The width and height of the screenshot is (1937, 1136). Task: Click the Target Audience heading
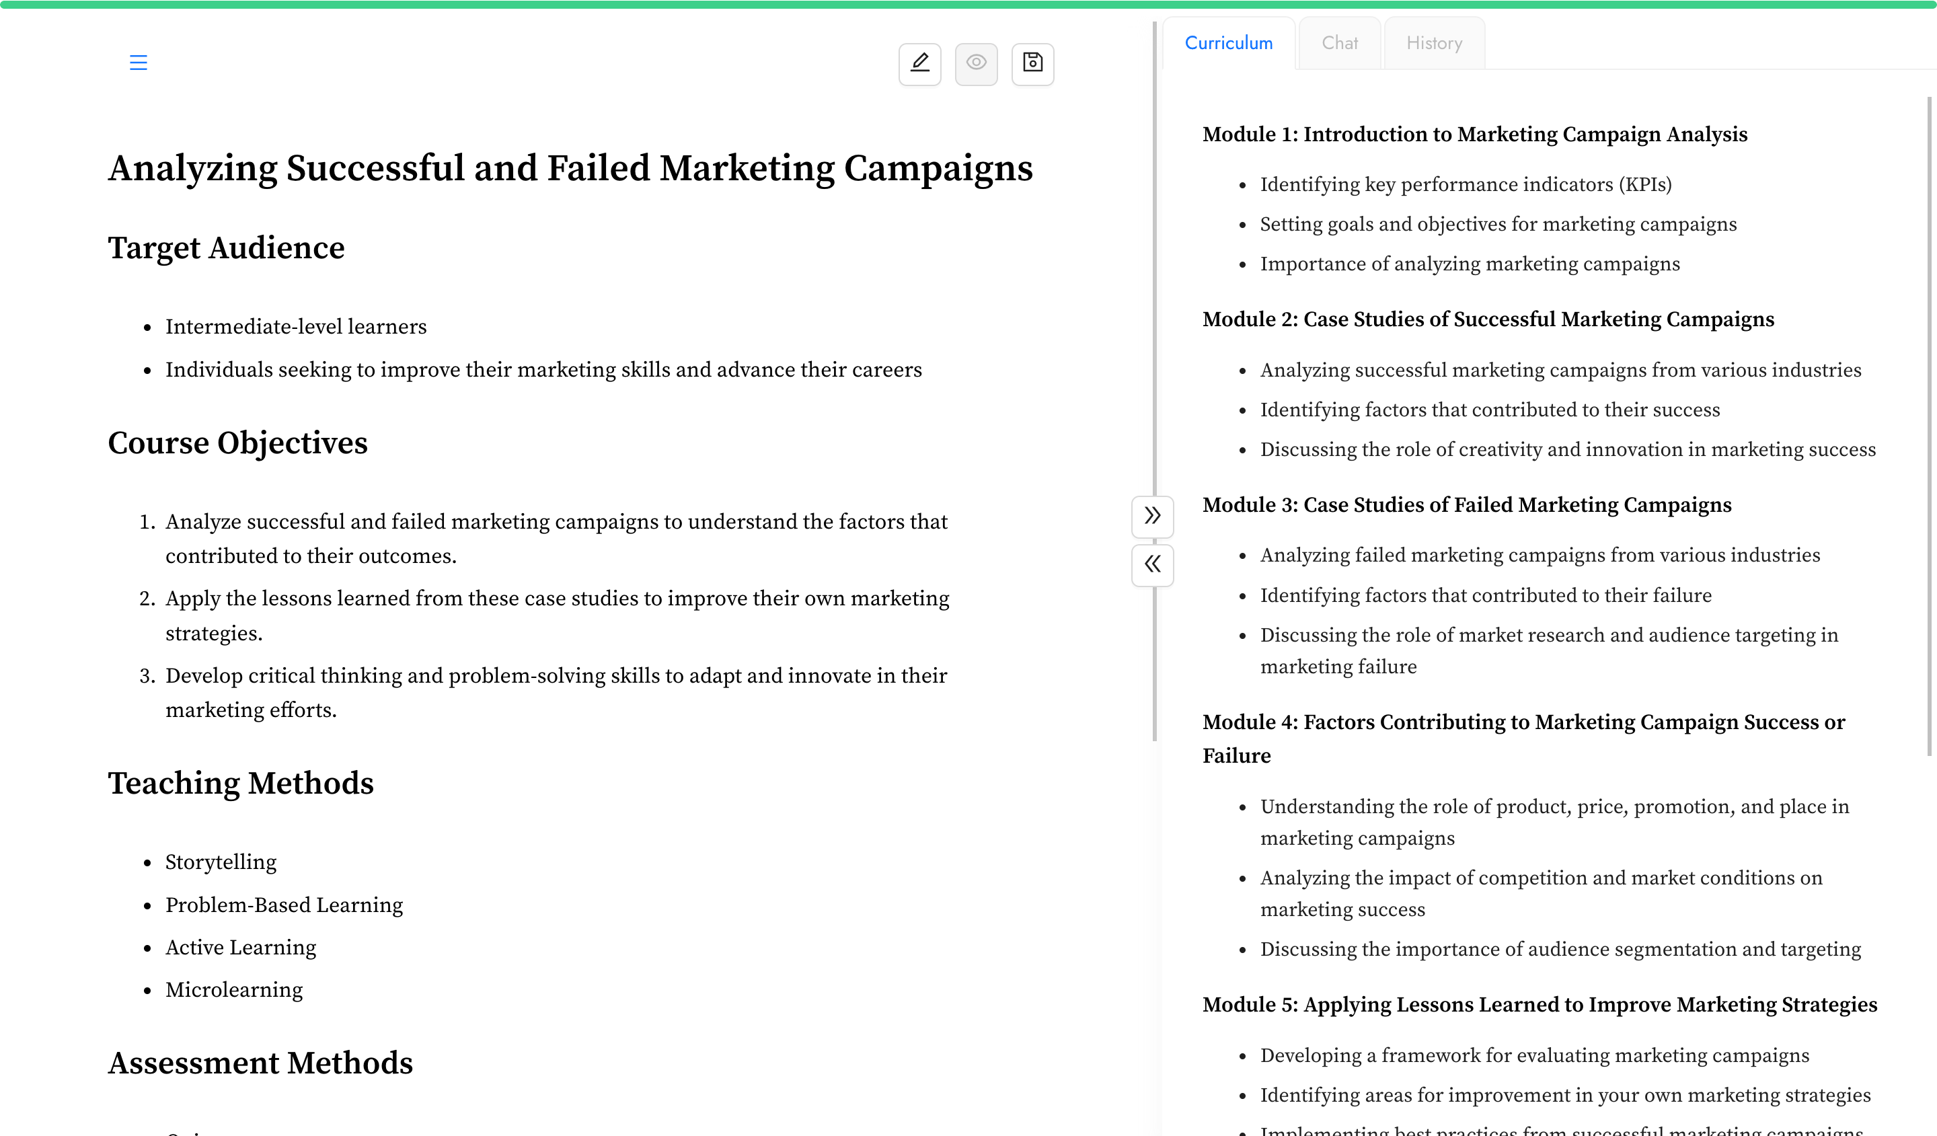click(x=226, y=248)
